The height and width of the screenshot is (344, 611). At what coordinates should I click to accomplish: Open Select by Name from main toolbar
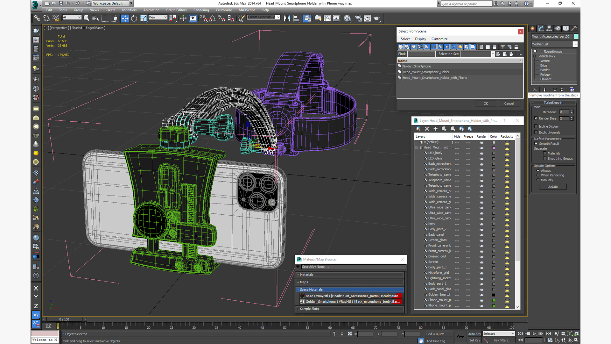click(x=95, y=18)
